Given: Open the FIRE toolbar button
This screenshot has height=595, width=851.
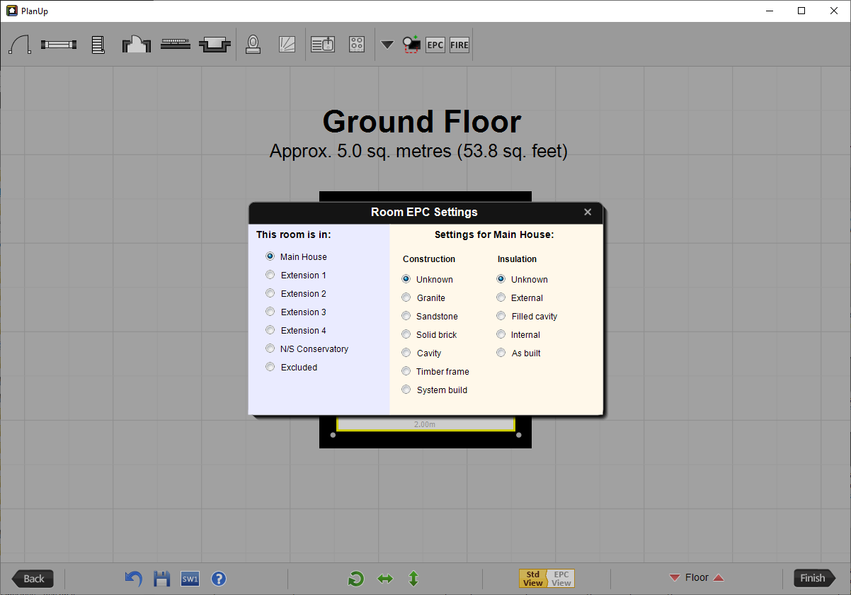Looking at the screenshot, I should click(459, 45).
